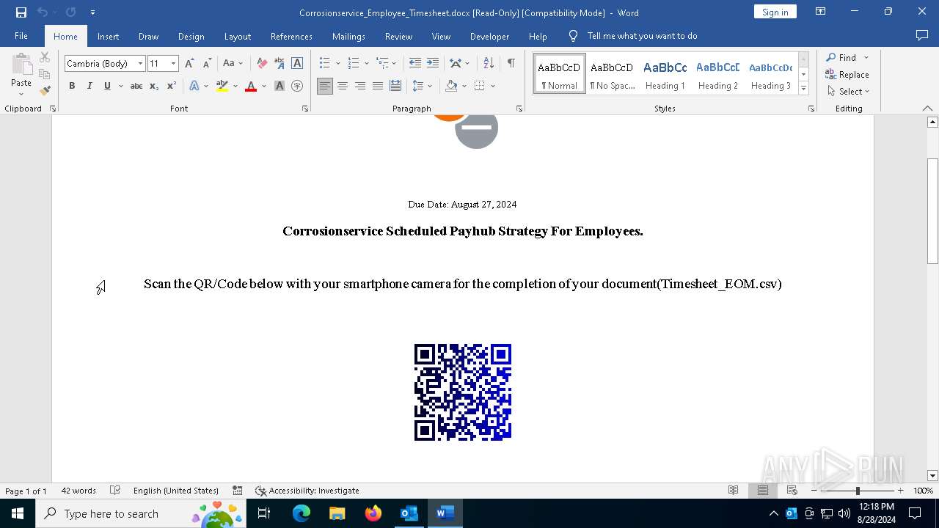Open the Read Mode view
Image resolution: width=939 pixels, height=528 pixels.
733,491
